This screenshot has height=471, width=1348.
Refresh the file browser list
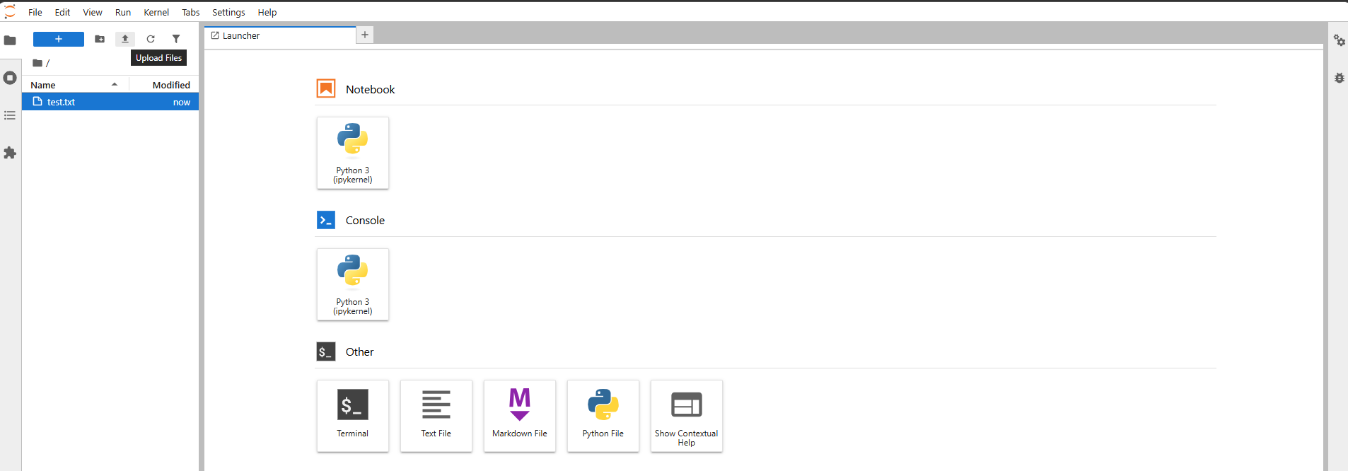tap(151, 39)
